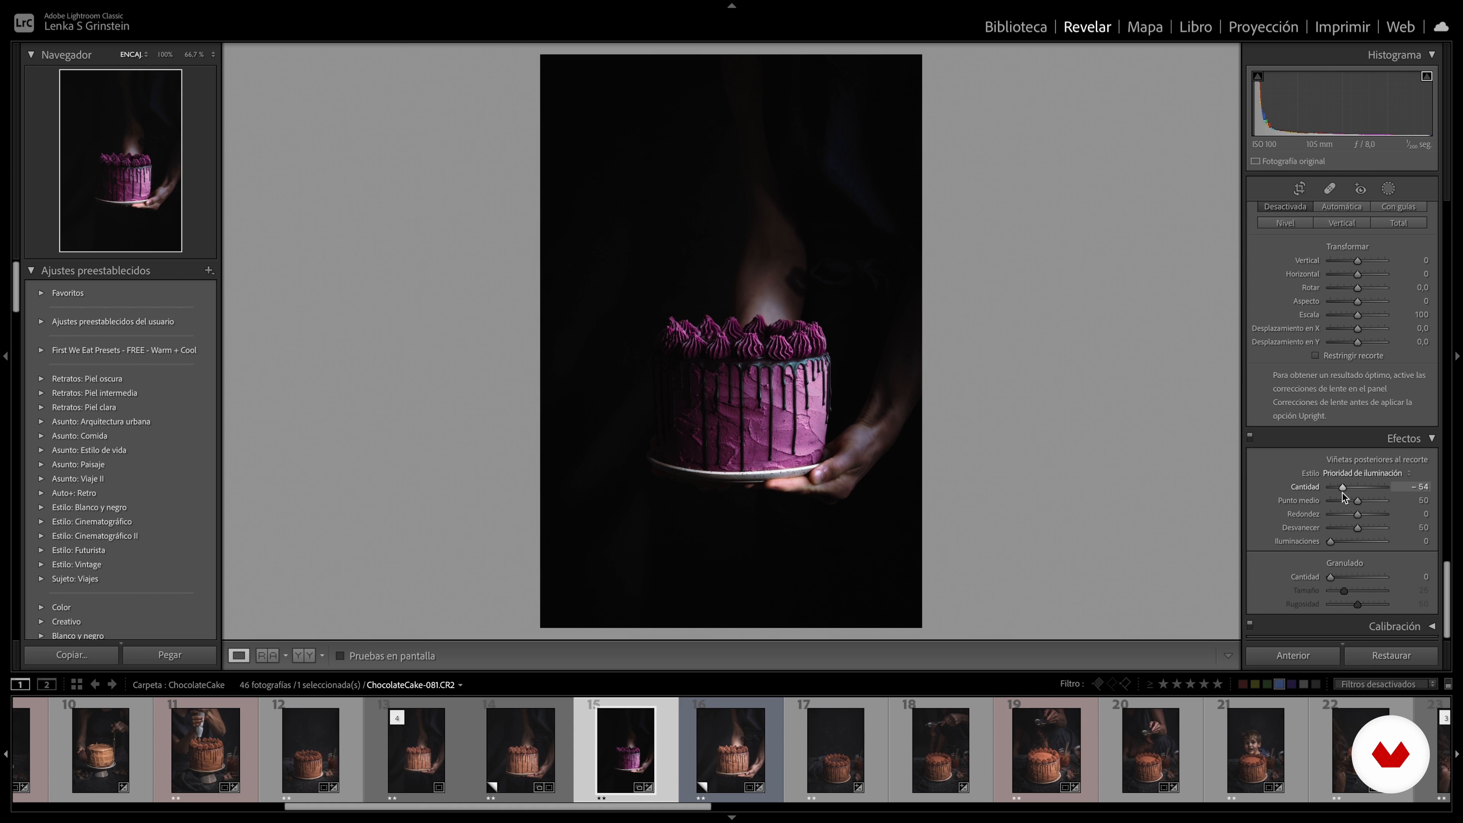This screenshot has height=823, width=1463.
Task: Filter by one star rating
Action: (1163, 684)
